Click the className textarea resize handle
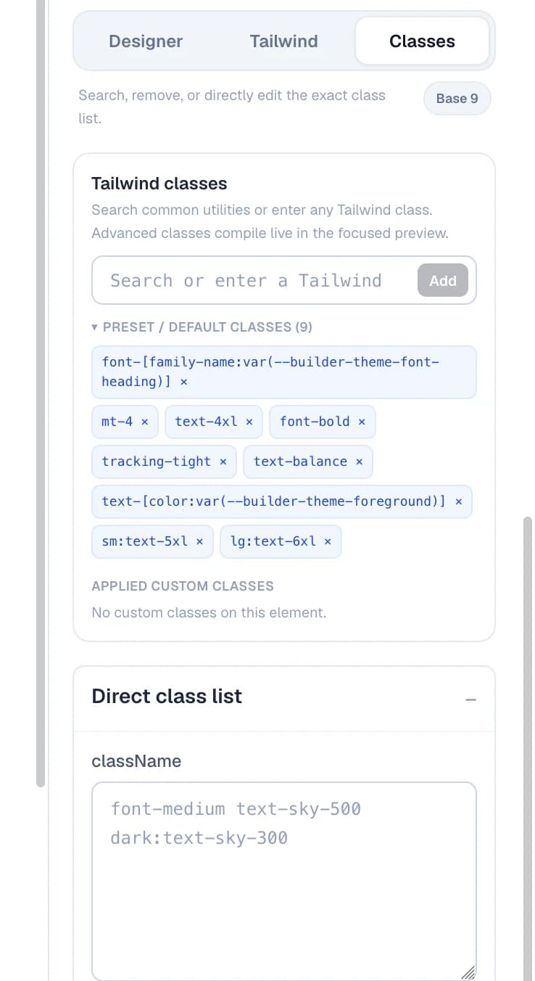Viewport: 535px width, 981px height. coord(468,973)
